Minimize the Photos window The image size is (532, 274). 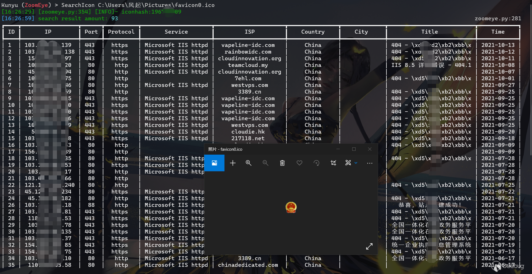pyautogui.click(x=338, y=149)
